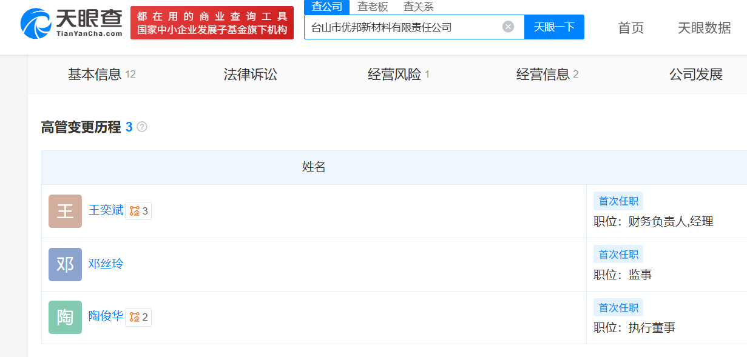Click the 天眼一下 search button
The image size is (747, 357).
pos(554,27)
